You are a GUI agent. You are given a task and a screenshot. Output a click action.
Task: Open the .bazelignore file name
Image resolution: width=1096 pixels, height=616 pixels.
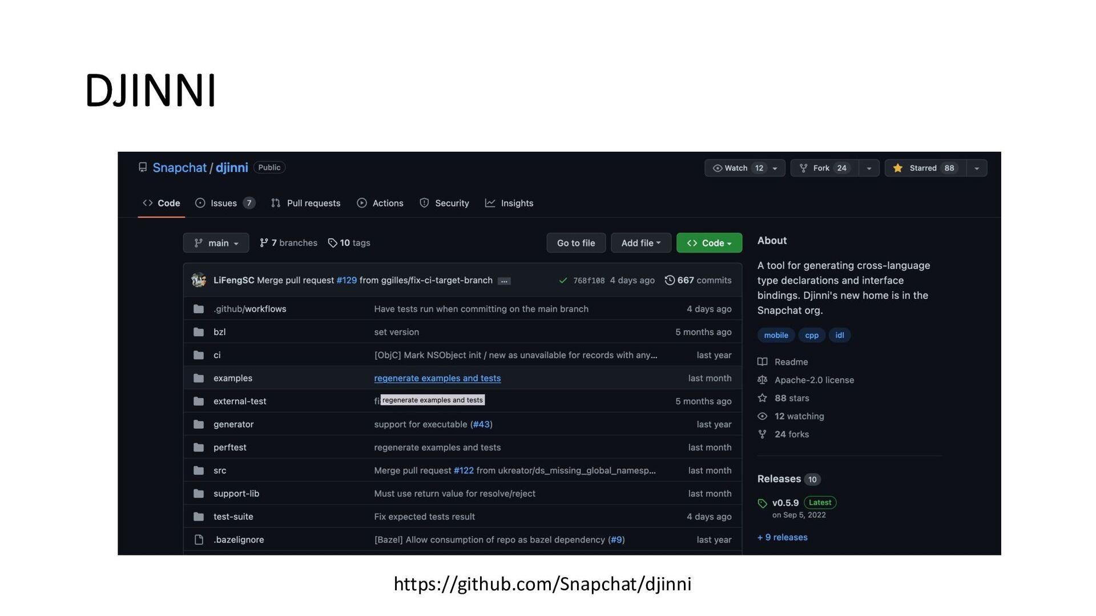(x=239, y=540)
